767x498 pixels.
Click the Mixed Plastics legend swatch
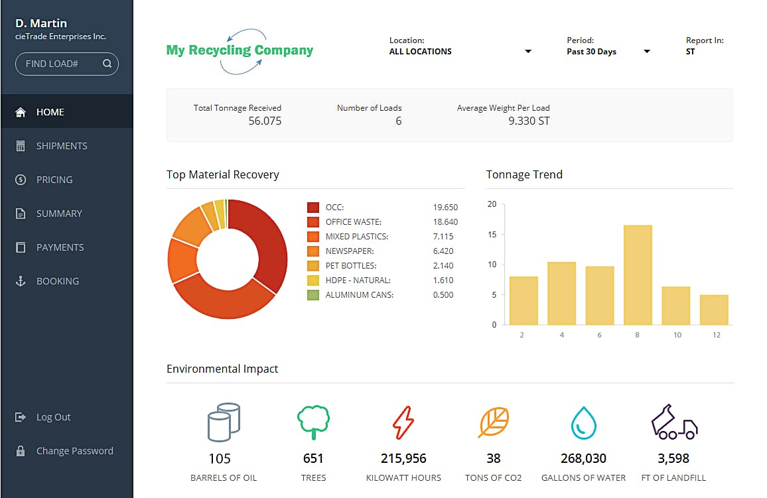point(313,237)
